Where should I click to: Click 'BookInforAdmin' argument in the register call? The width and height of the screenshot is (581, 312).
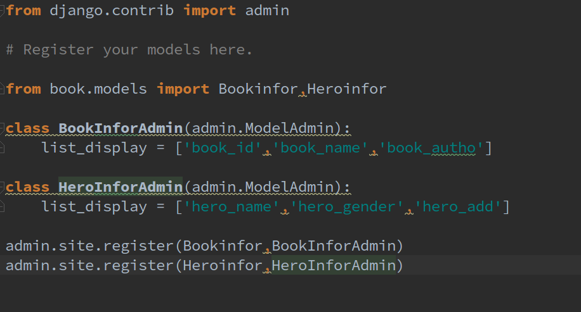(x=334, y=246)
